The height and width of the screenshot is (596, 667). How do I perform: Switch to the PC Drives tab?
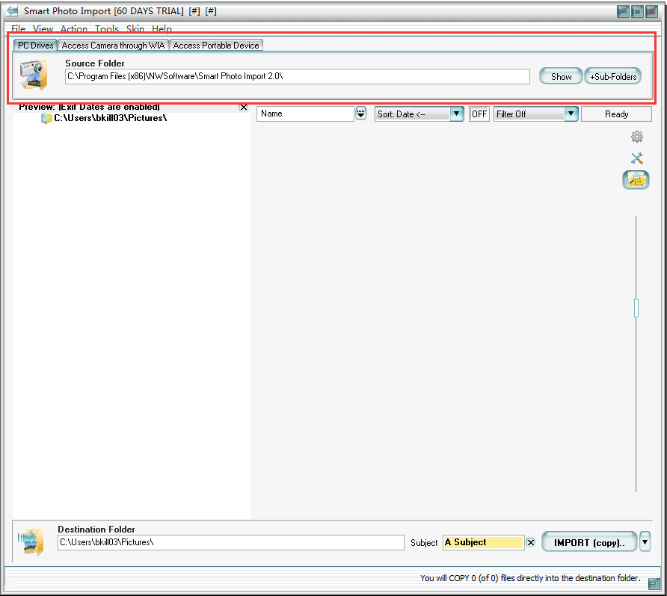[36, 46]
